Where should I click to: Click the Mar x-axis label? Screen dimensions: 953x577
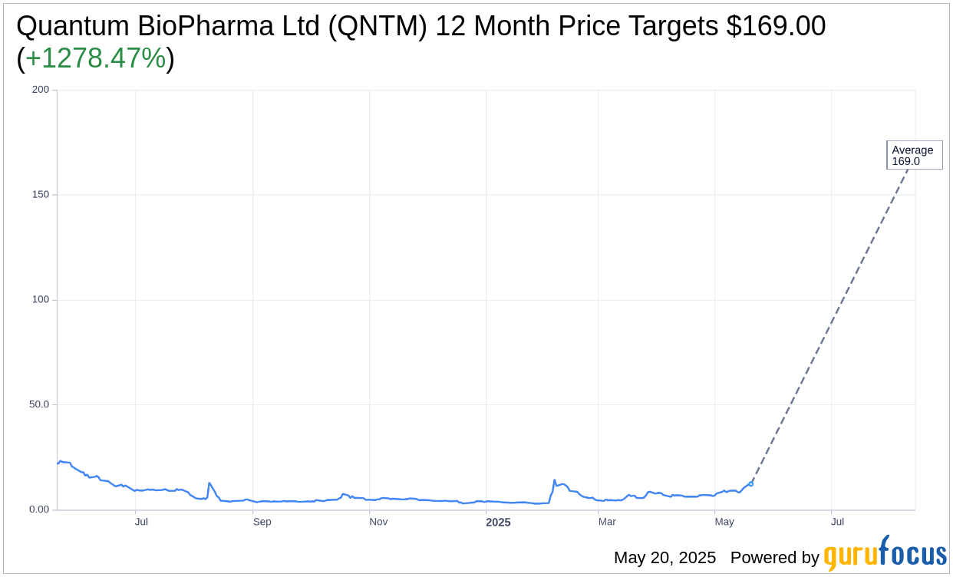[x=607, y=522]
